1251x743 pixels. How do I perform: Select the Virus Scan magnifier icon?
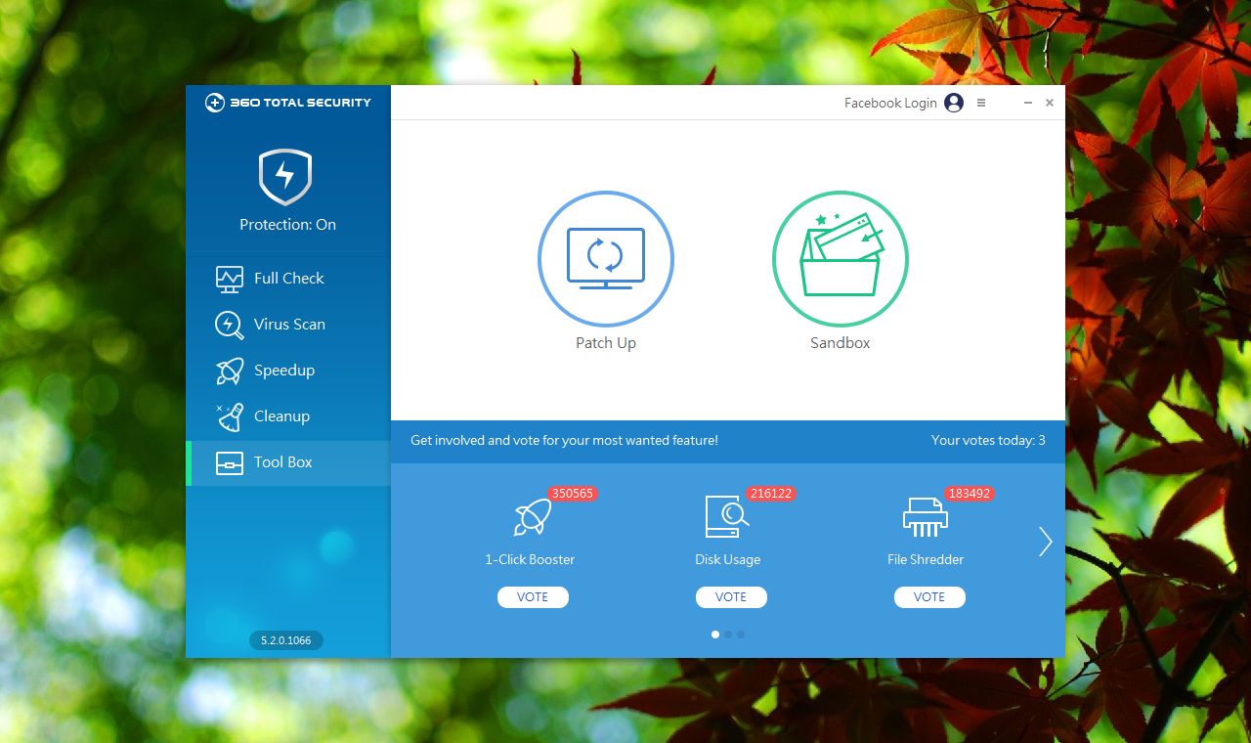click(x=229, y=325)
